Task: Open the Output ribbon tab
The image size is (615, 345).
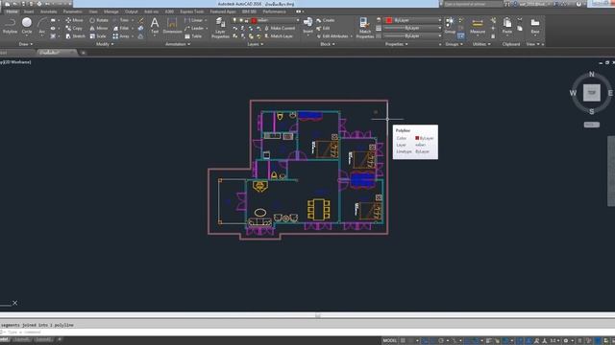Action: pos(132,11)
